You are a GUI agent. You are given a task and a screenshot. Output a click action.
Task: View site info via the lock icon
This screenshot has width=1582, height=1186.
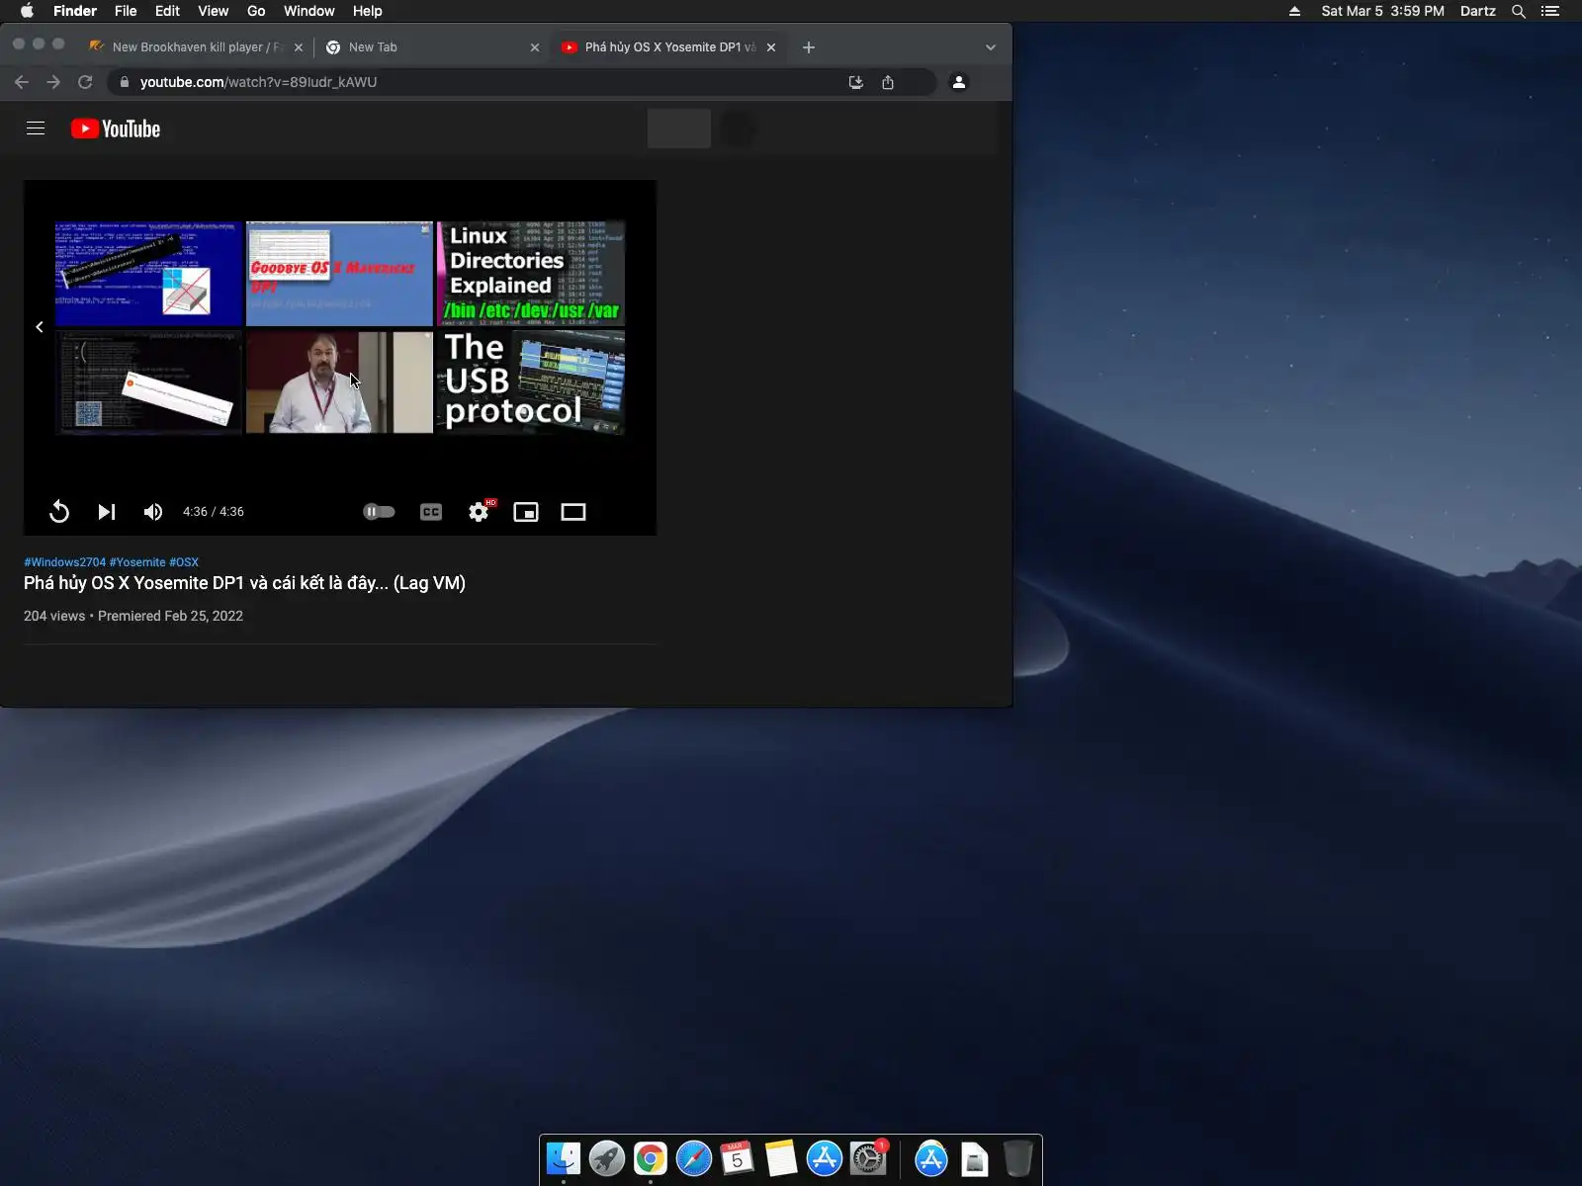pyautogui.click(x=124, y=82)
